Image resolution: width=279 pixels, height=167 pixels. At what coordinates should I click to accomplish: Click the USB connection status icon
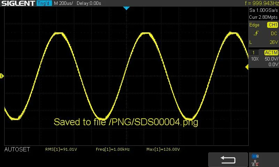pos(255,156)
